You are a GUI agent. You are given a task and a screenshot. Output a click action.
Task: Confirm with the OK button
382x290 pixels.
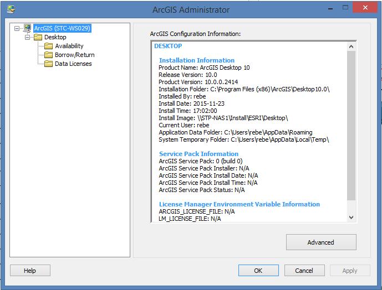(x=258, y=270)
